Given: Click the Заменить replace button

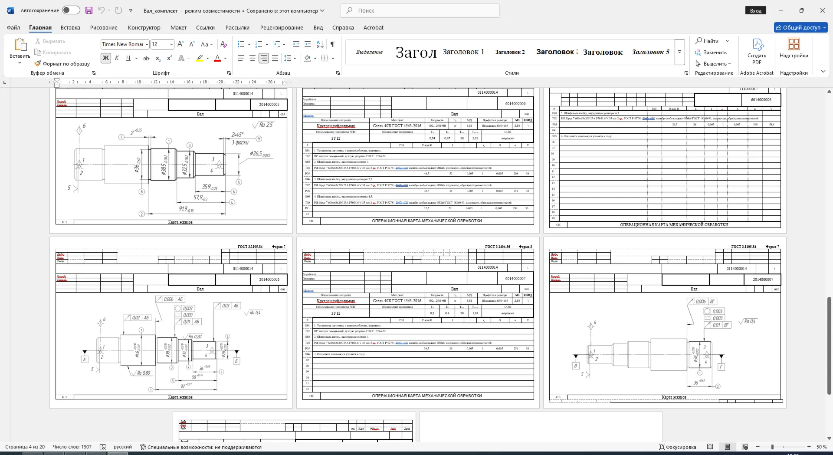Looking at the screenshot, I should pyautogui.click(x=711, y=53).
